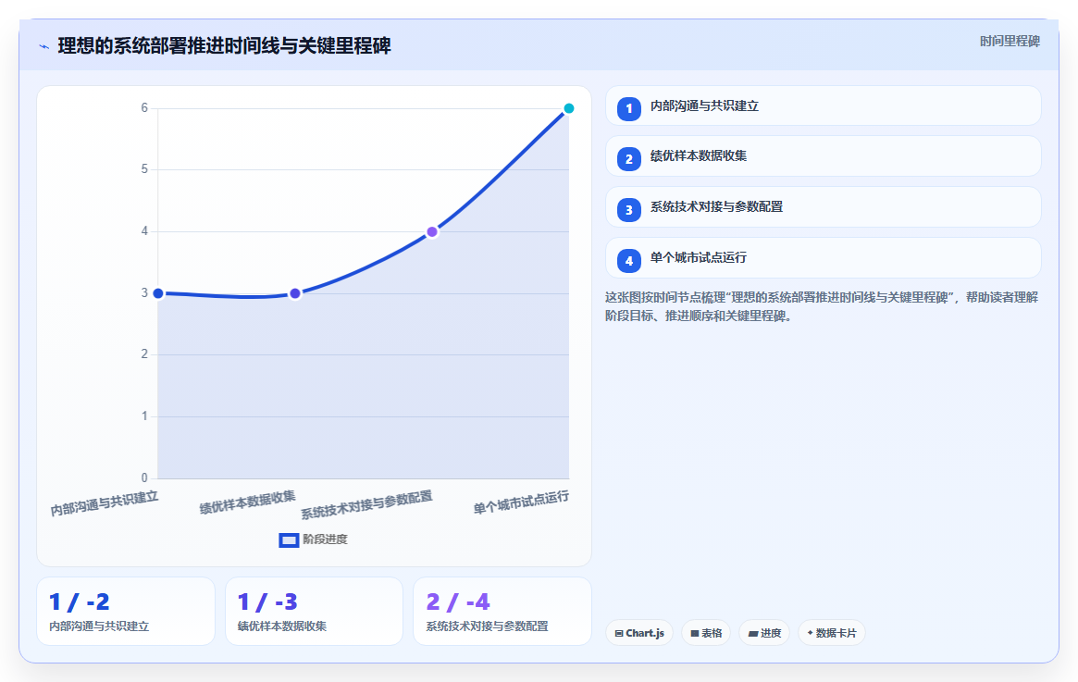
Task: Click the description paragraph starting 这张图按时间节点梳理
Action: 822,306
